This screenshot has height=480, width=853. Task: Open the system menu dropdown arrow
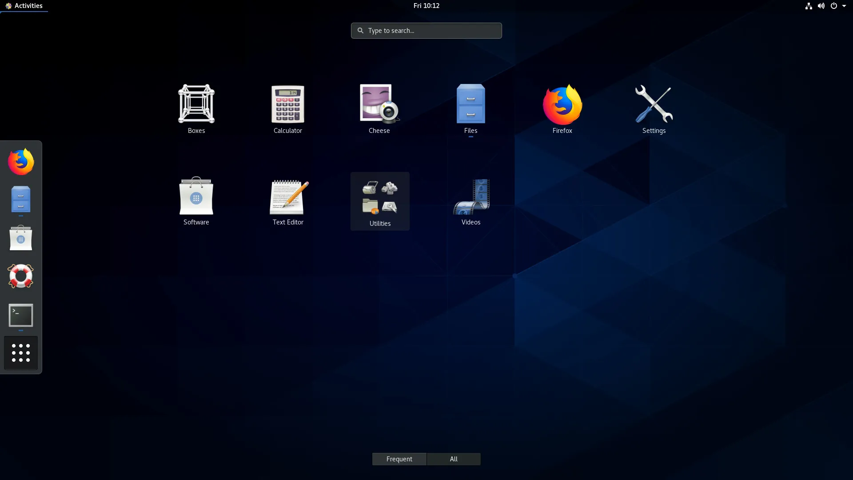[x=844, y=6]
